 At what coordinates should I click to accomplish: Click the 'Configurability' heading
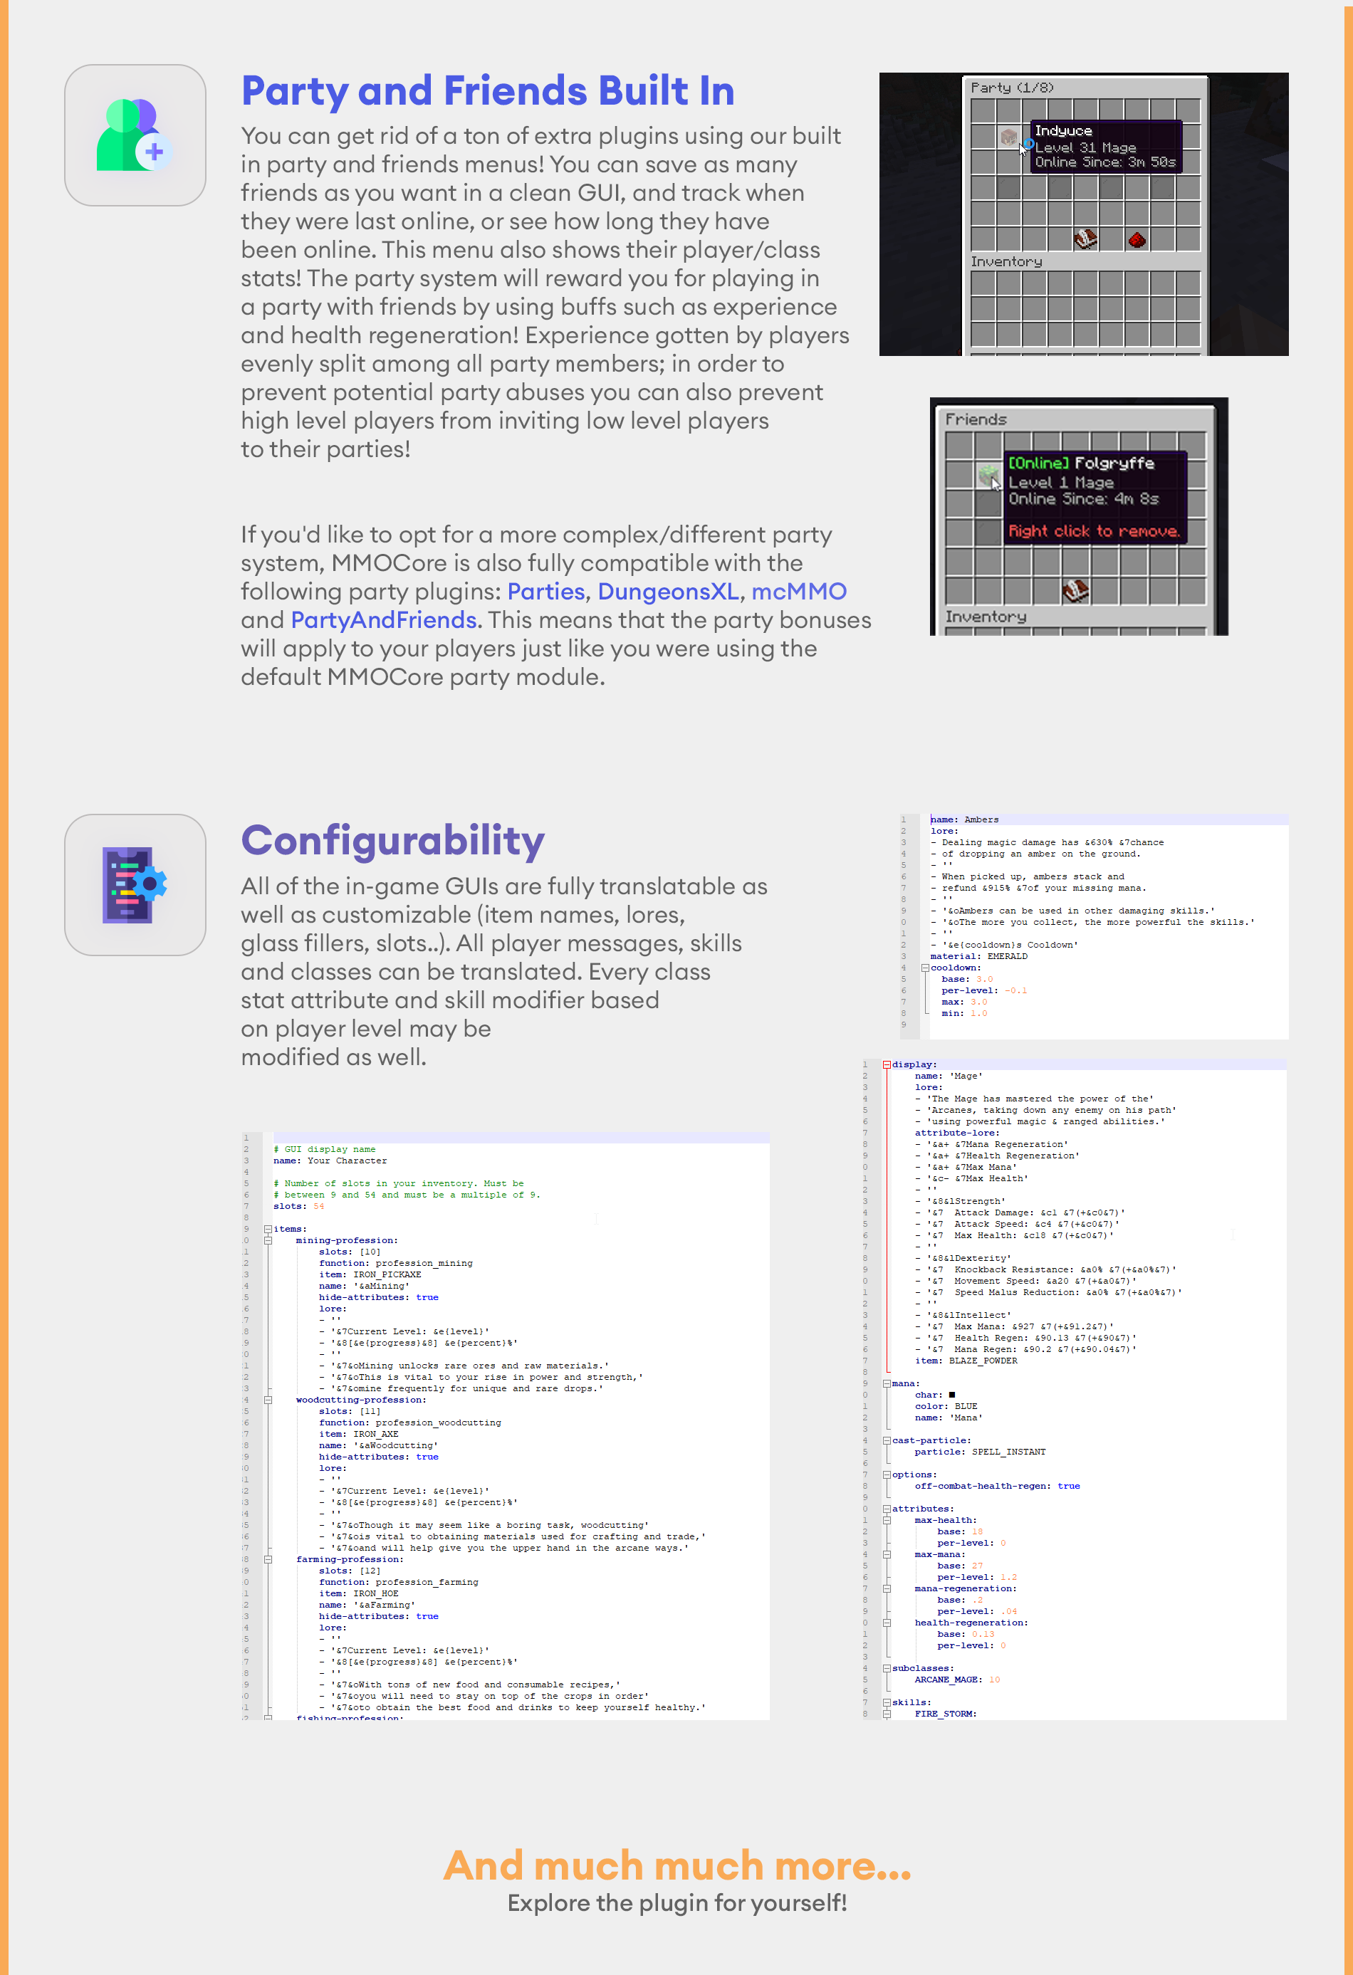pyautogui.click(x=392, y=841)
